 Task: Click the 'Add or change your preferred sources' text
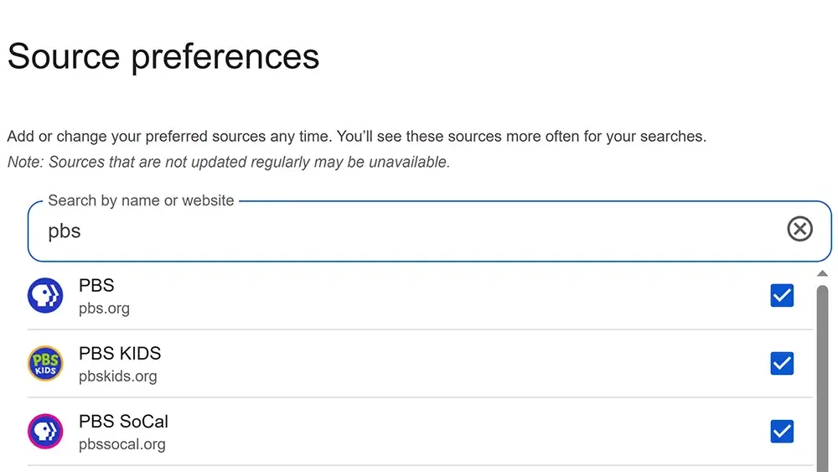point(356,136)
